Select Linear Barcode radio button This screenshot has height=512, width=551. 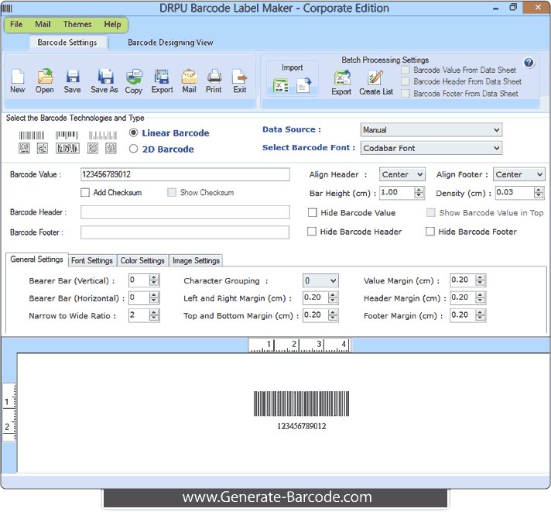click(x=134, y=132)
